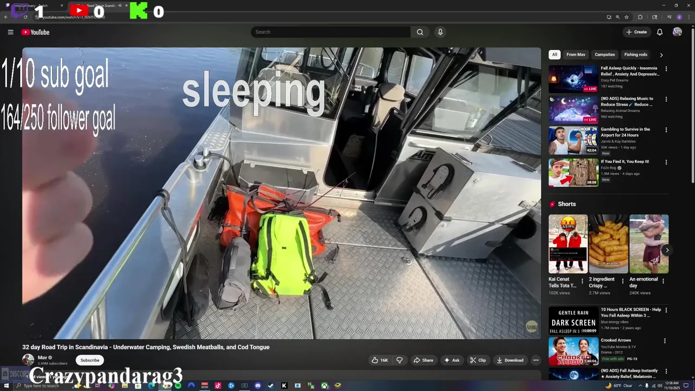
Task: Go back using browser back arrow
Action: [x=6, y=17]
